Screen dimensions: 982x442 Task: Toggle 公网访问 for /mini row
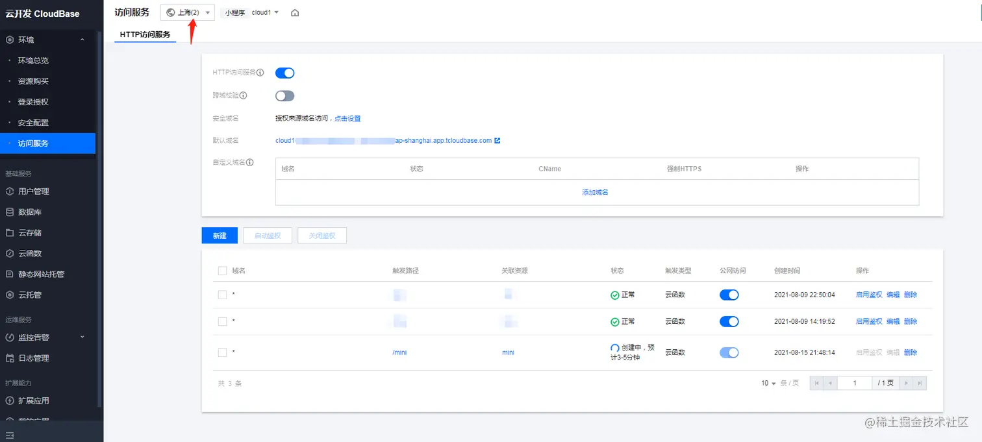tap(729, 352)
